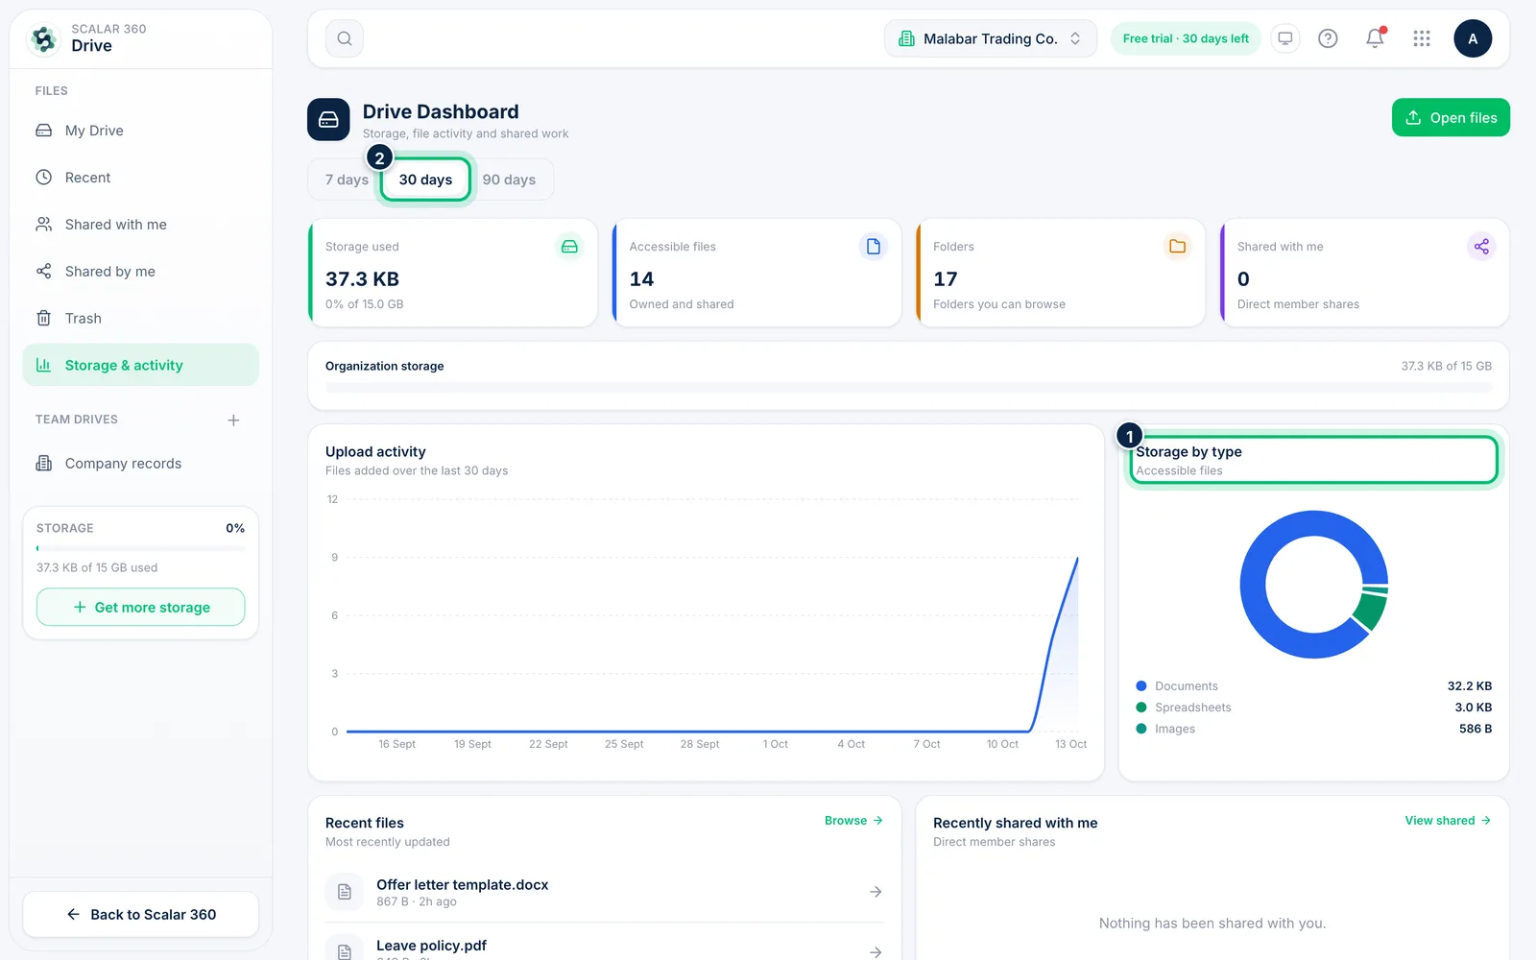Image resolution: width=1536 pixels, height=960 pixels.
Task: Open the user avatar A menu
Action: click(x=1473, y=38)
